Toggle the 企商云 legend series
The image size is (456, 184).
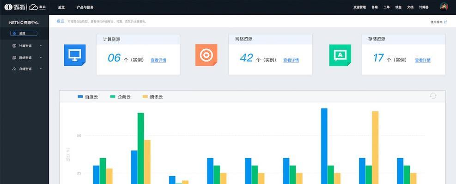[x=121, y=97]
